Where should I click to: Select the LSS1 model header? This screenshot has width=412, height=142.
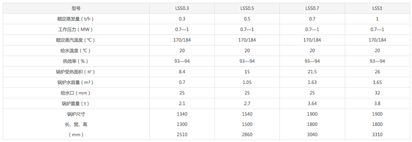tap(377, 8)
